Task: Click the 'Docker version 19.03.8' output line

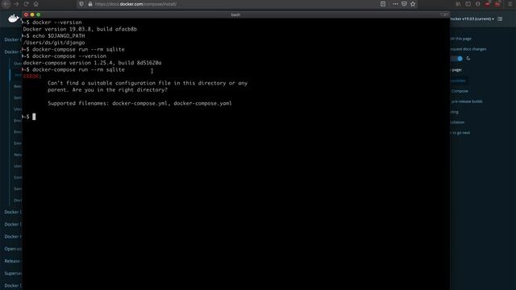Action: [x=80, y=29]
